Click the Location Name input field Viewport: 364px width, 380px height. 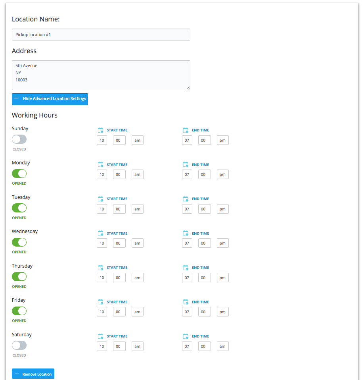coord(101,35)
